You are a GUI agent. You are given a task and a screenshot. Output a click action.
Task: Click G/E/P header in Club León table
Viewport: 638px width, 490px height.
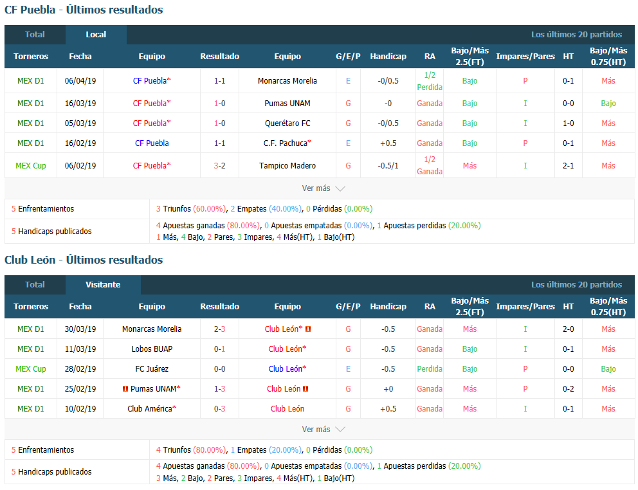[349, 307]
